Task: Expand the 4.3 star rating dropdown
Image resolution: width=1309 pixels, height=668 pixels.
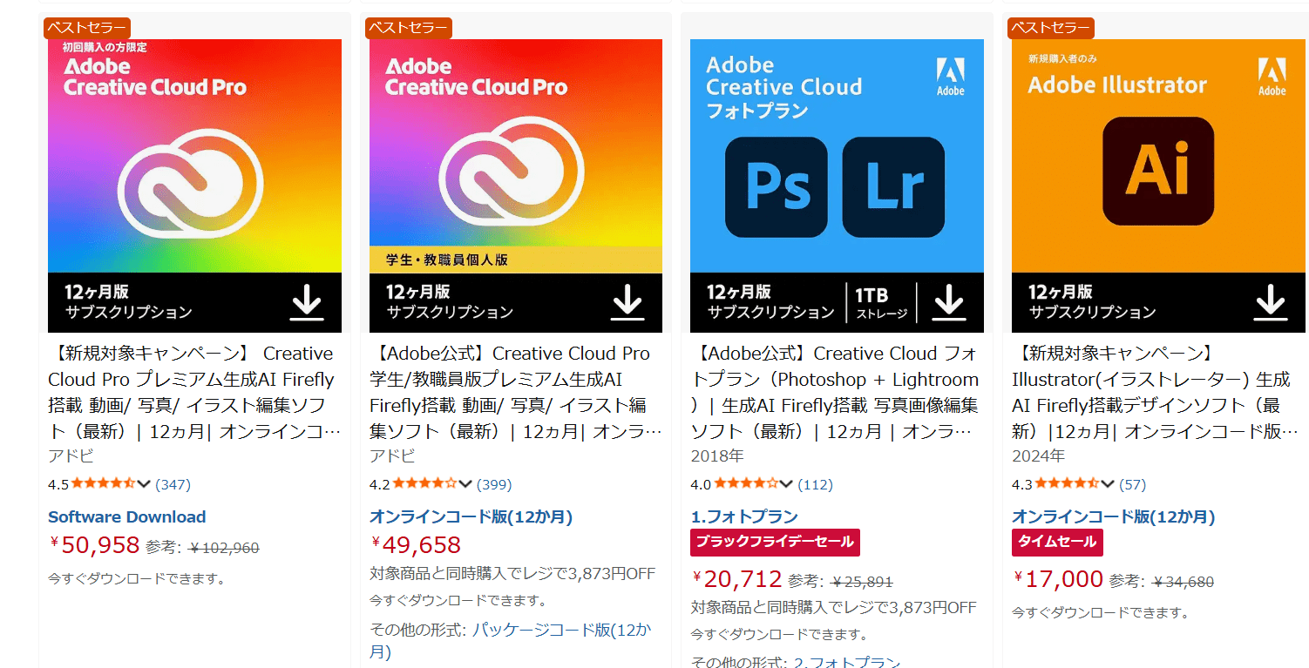Action: (x=1108, y=484)
